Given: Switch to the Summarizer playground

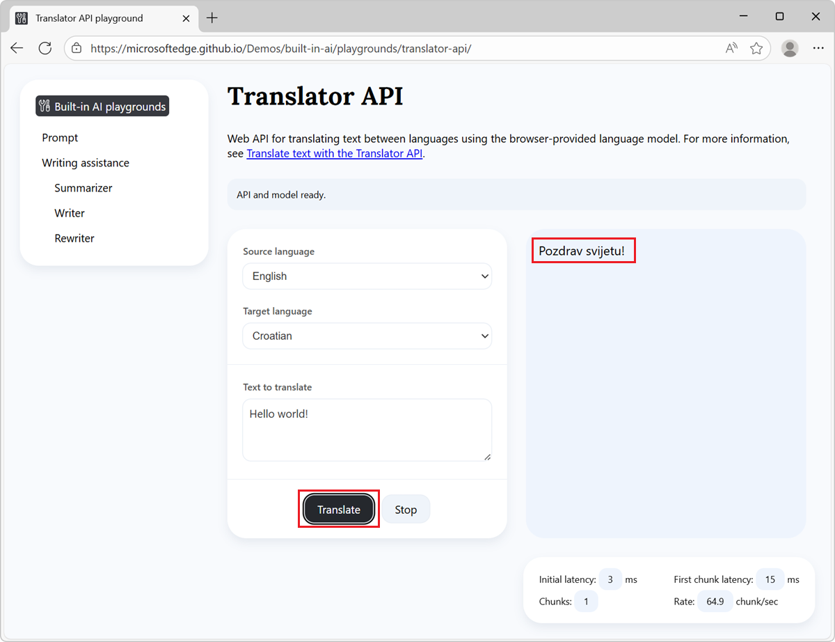Looking at the screenshot, I should 83,187.
